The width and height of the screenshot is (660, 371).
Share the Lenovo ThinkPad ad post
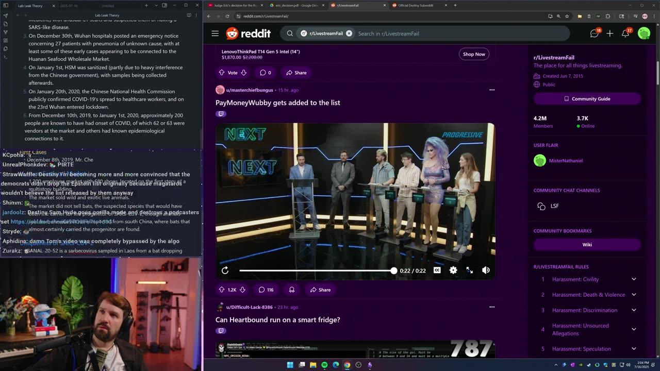click(x=296, y=73)
